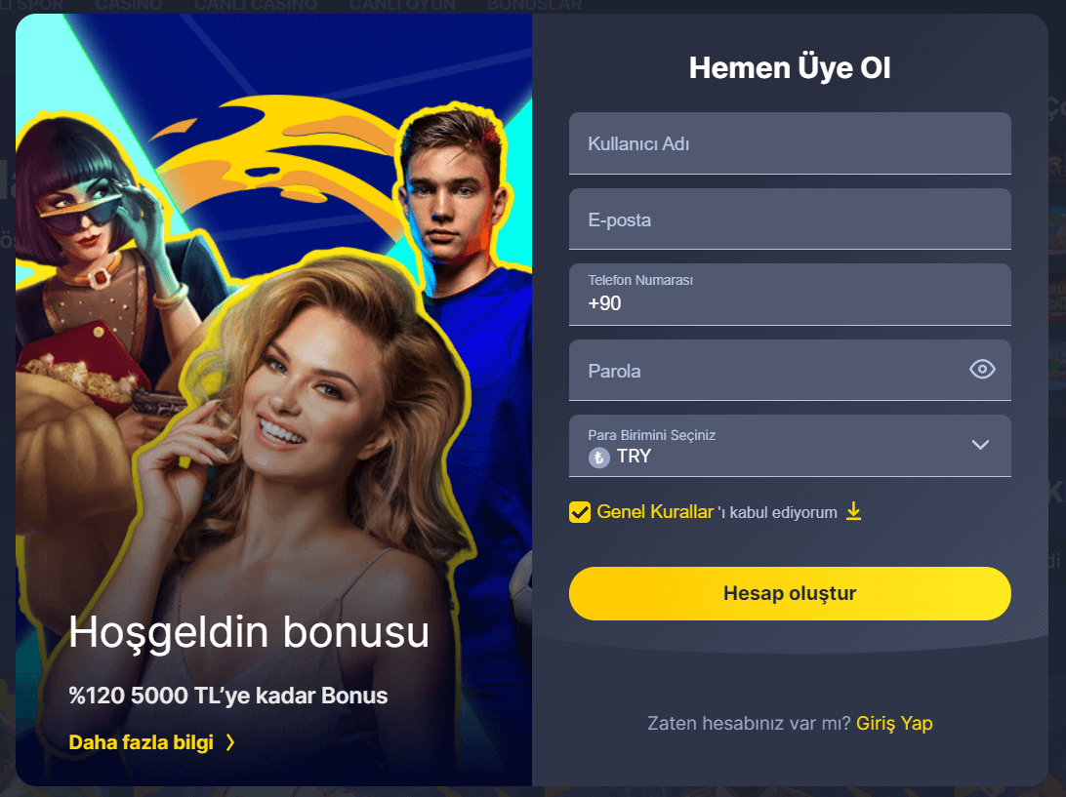Focus the E-posta input field
1066x797 pixels.
click(x=790, y=219)
